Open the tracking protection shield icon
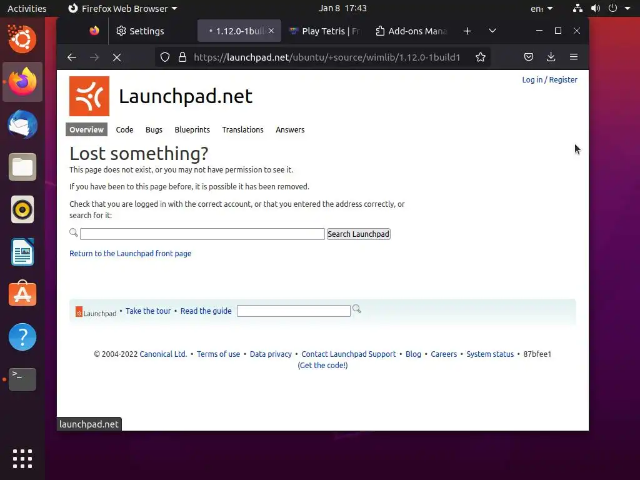This screenshot has height=480, width=640. click(165, 57)
